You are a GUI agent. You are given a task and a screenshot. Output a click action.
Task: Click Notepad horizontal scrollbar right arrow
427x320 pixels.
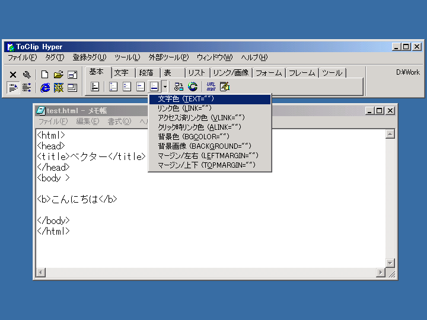coord(380,272)
